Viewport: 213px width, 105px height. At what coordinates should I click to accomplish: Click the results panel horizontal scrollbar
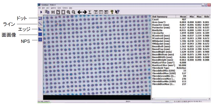[181, 99]
